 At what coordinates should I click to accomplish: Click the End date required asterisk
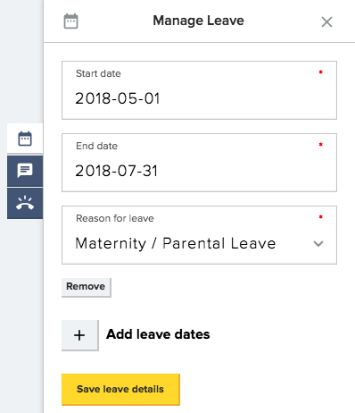(321, 145)
